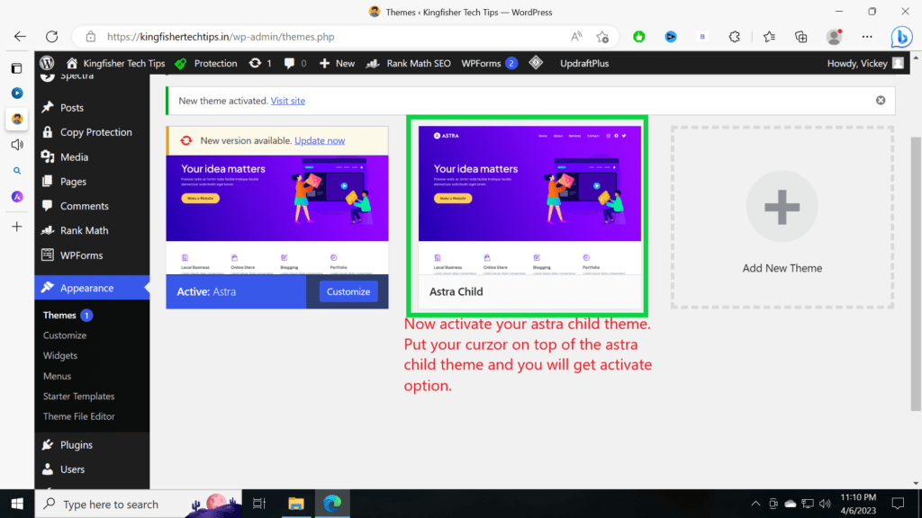Open Widgets submenu item

(x=60, y=356)
